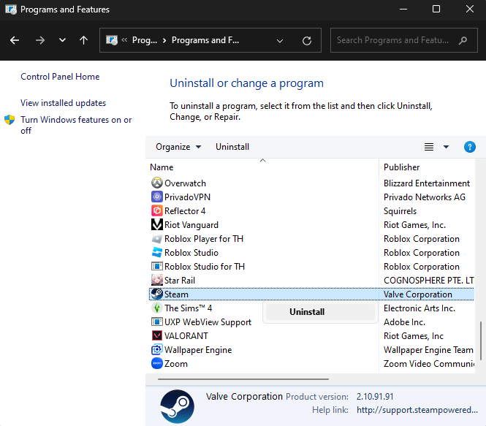Click the VALORANT program icon
486x426 pixels.
[156, 336]
